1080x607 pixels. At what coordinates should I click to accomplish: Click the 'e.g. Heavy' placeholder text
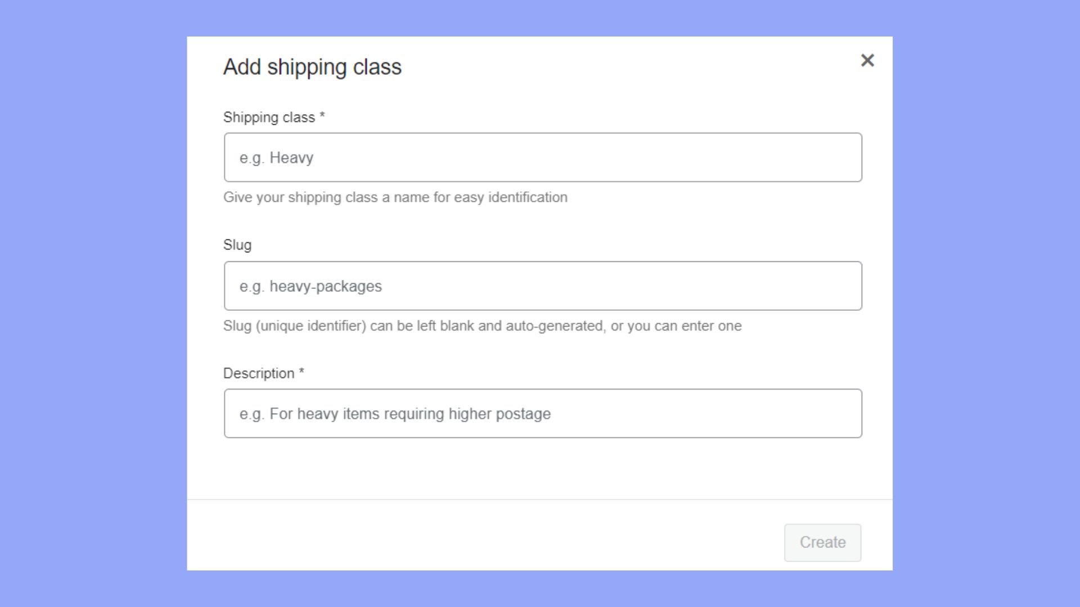point(276,158)
